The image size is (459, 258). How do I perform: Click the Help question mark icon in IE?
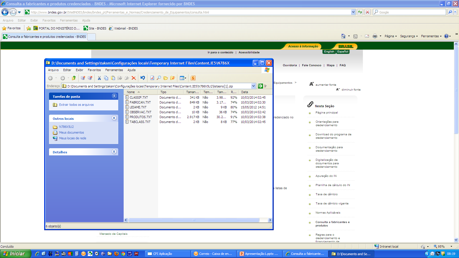[446, 36]
